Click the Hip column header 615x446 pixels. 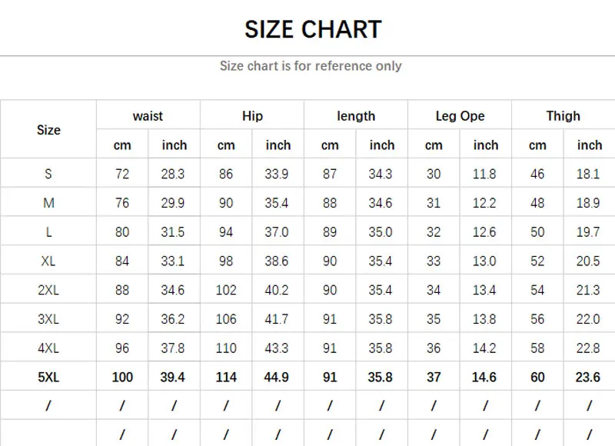coord(252,116)
